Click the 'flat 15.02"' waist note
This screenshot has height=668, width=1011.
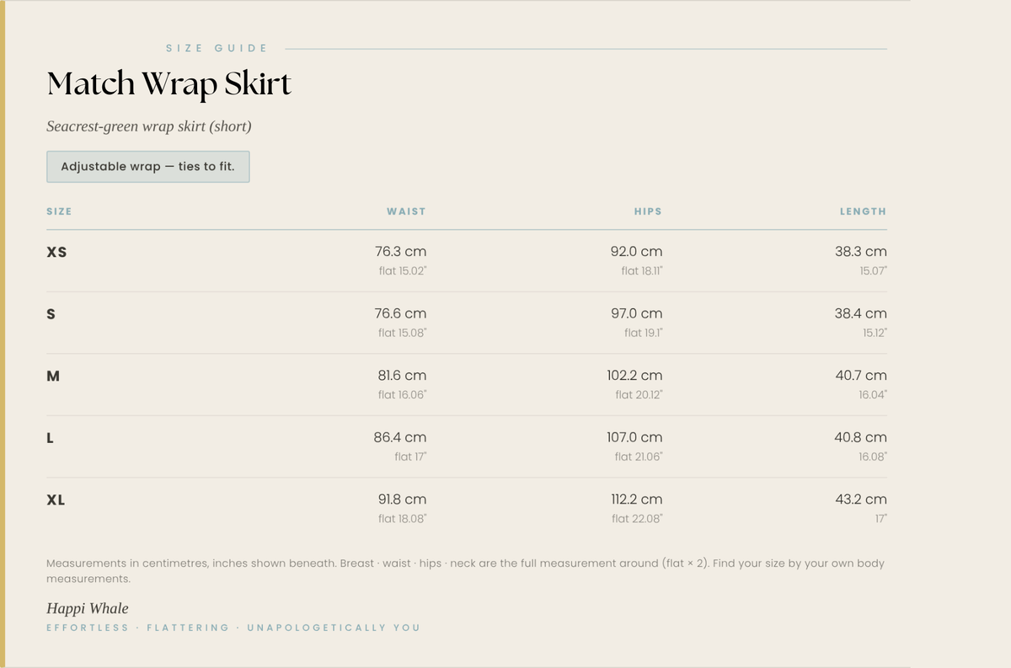[403, 271]
